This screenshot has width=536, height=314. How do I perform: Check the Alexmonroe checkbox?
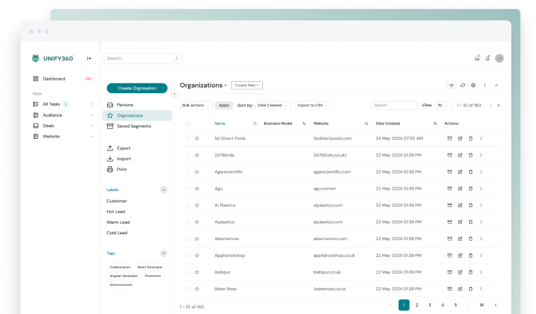(188, 239)
